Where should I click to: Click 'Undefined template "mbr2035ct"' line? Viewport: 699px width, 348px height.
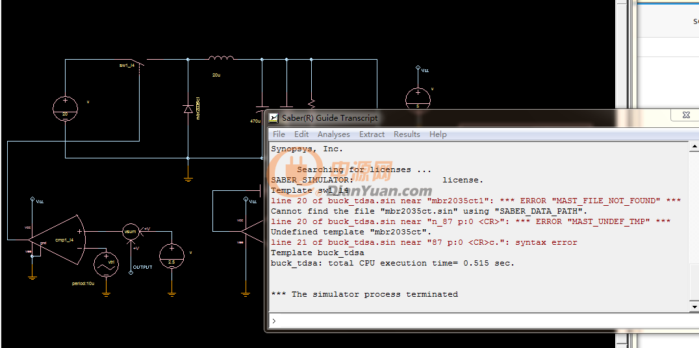click(351, 232)
